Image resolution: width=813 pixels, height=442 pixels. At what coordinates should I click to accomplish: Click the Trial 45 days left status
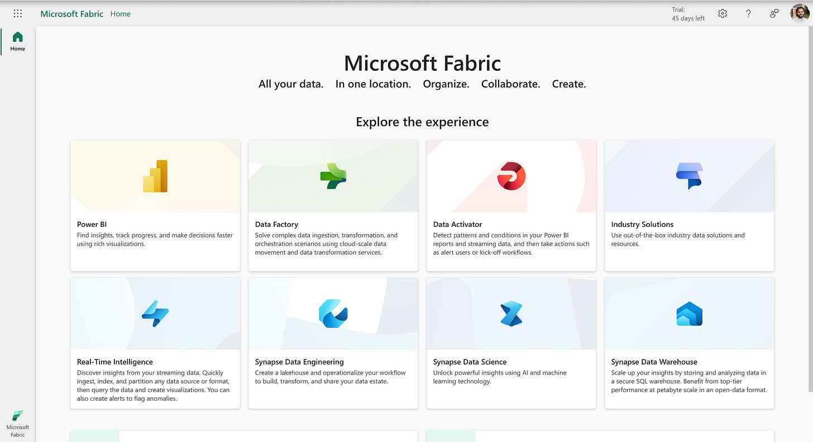pos(688,14)
